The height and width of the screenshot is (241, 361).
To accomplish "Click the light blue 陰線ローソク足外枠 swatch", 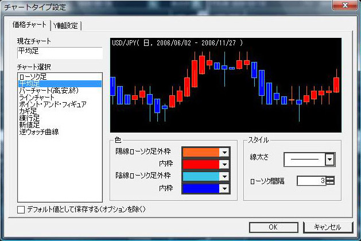I will [201, 177].
